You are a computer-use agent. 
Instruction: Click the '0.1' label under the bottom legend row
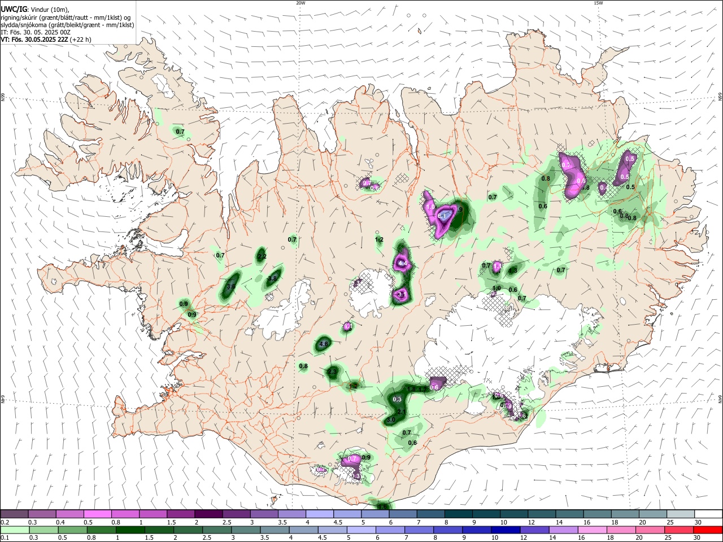tap(5, 538)
